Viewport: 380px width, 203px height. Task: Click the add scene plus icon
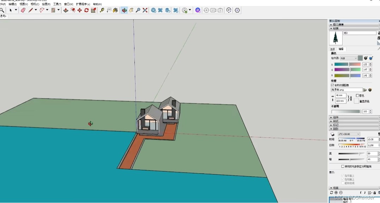(336, 192)
